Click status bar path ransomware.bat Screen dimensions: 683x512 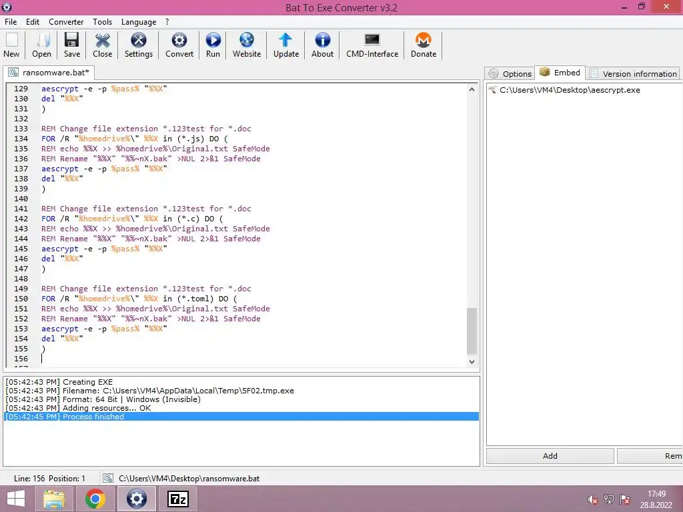point(189,479)
